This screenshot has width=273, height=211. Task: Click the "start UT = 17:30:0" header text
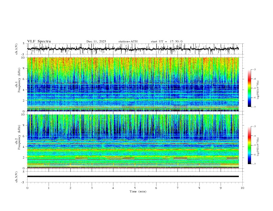166,41
